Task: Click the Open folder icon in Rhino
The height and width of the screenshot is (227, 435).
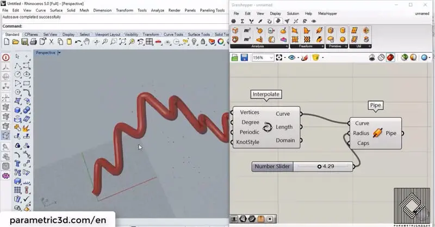Action: tap(15, 42)
